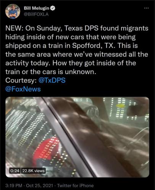155x190 pixels.
Task: Open the Twitter for iPhone source link
Action: (75, 185)
